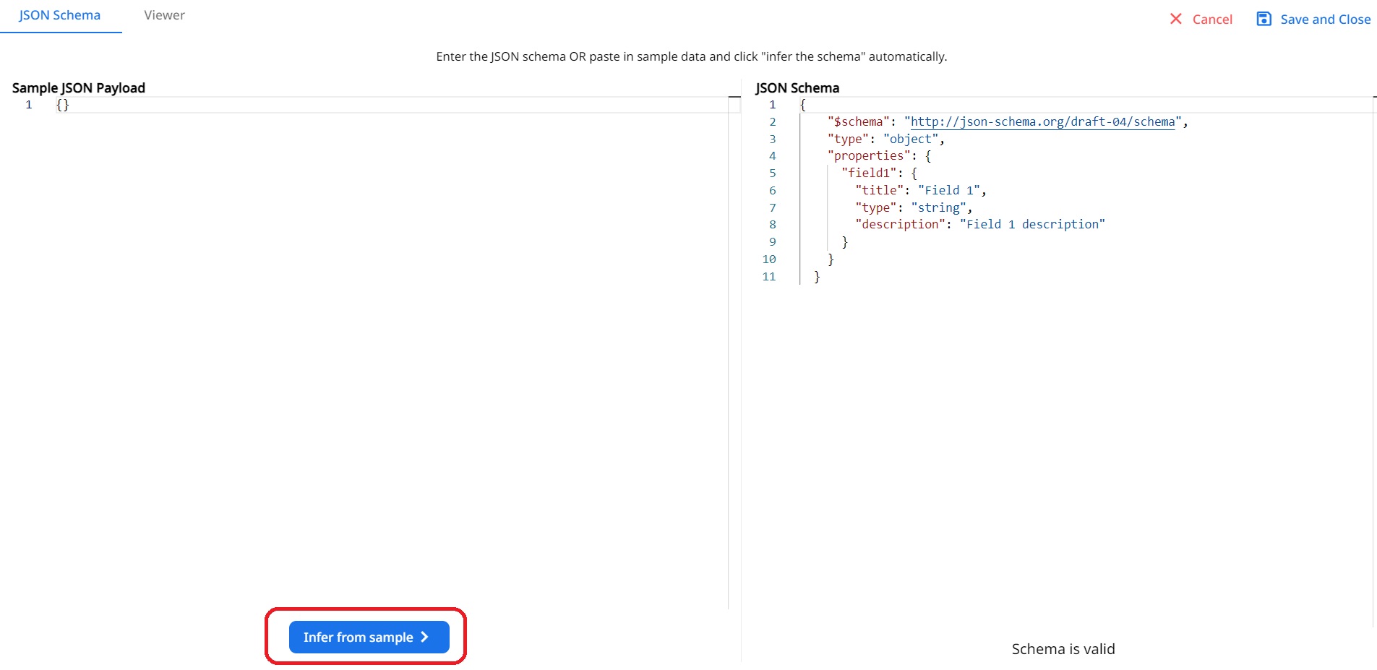Click the "description" key on line 8
This screenshot has width=1377, height=670.
click(x=900, y=224)
